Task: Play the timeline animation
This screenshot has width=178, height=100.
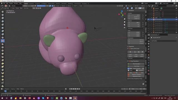Action: [75, 89]
